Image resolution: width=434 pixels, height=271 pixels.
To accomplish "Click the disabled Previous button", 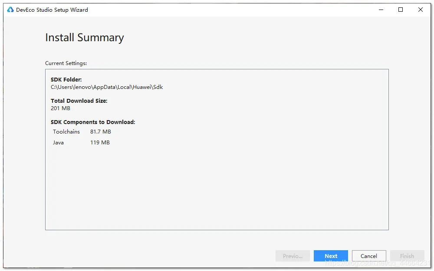I will [x=293, y=256].
